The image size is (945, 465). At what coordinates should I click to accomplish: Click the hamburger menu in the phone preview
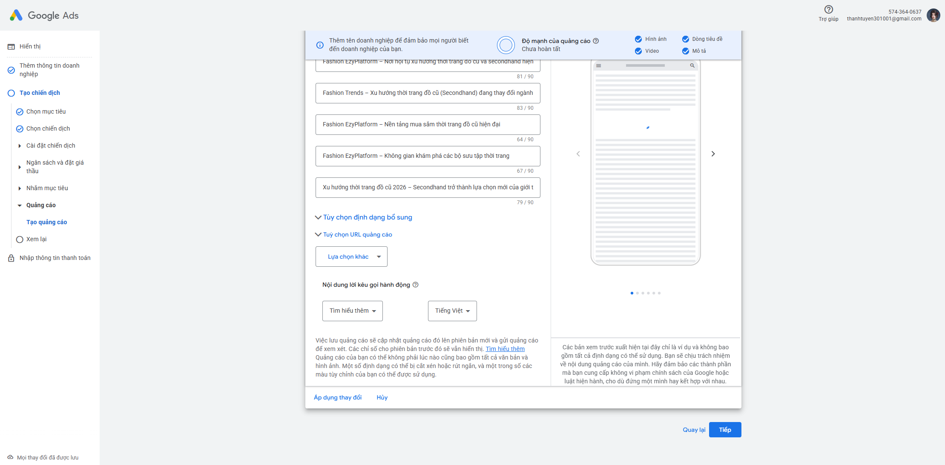click(598, 66)
